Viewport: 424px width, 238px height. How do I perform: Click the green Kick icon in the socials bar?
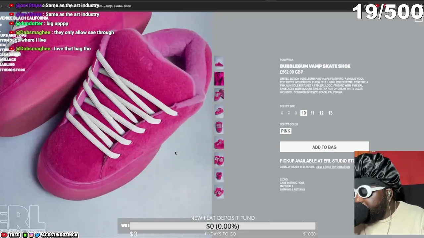tap(25, 235)
